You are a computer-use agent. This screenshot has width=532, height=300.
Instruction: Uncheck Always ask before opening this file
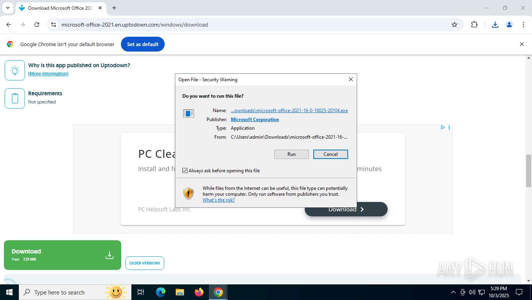click(185, 171)
